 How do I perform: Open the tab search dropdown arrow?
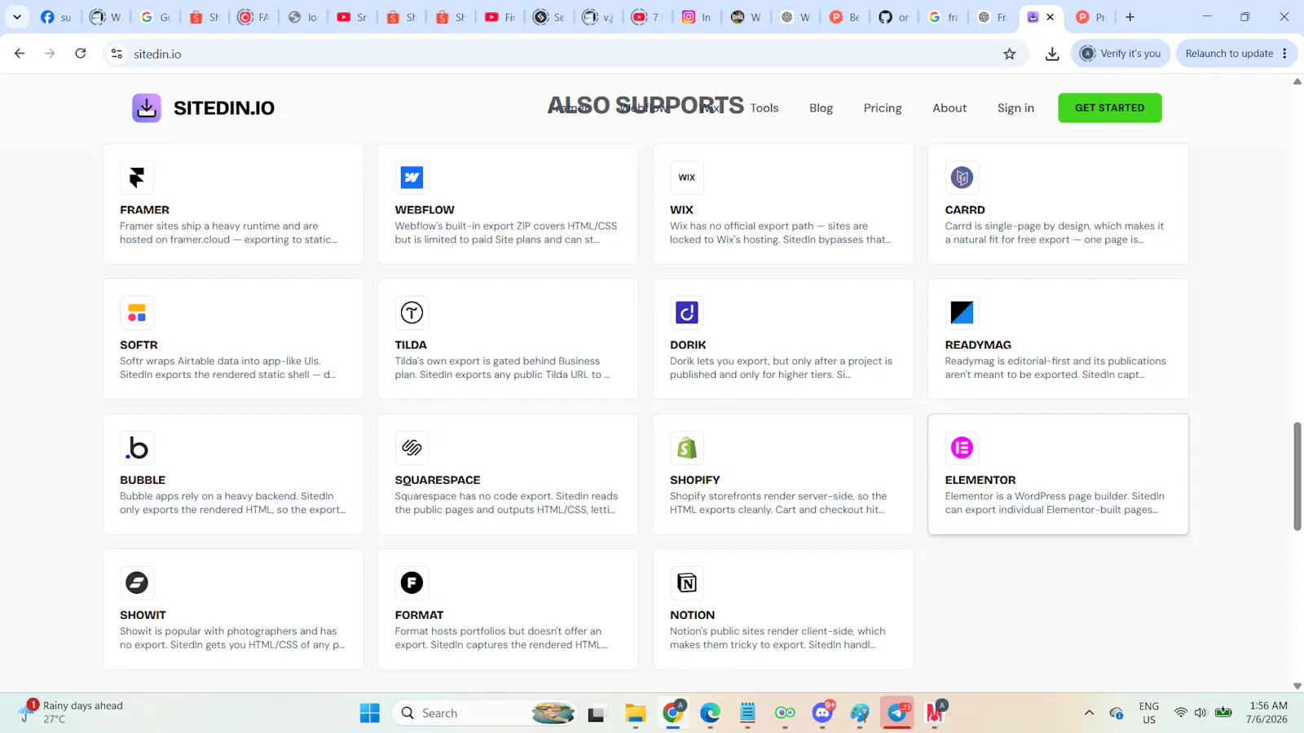tap(17, 17)
